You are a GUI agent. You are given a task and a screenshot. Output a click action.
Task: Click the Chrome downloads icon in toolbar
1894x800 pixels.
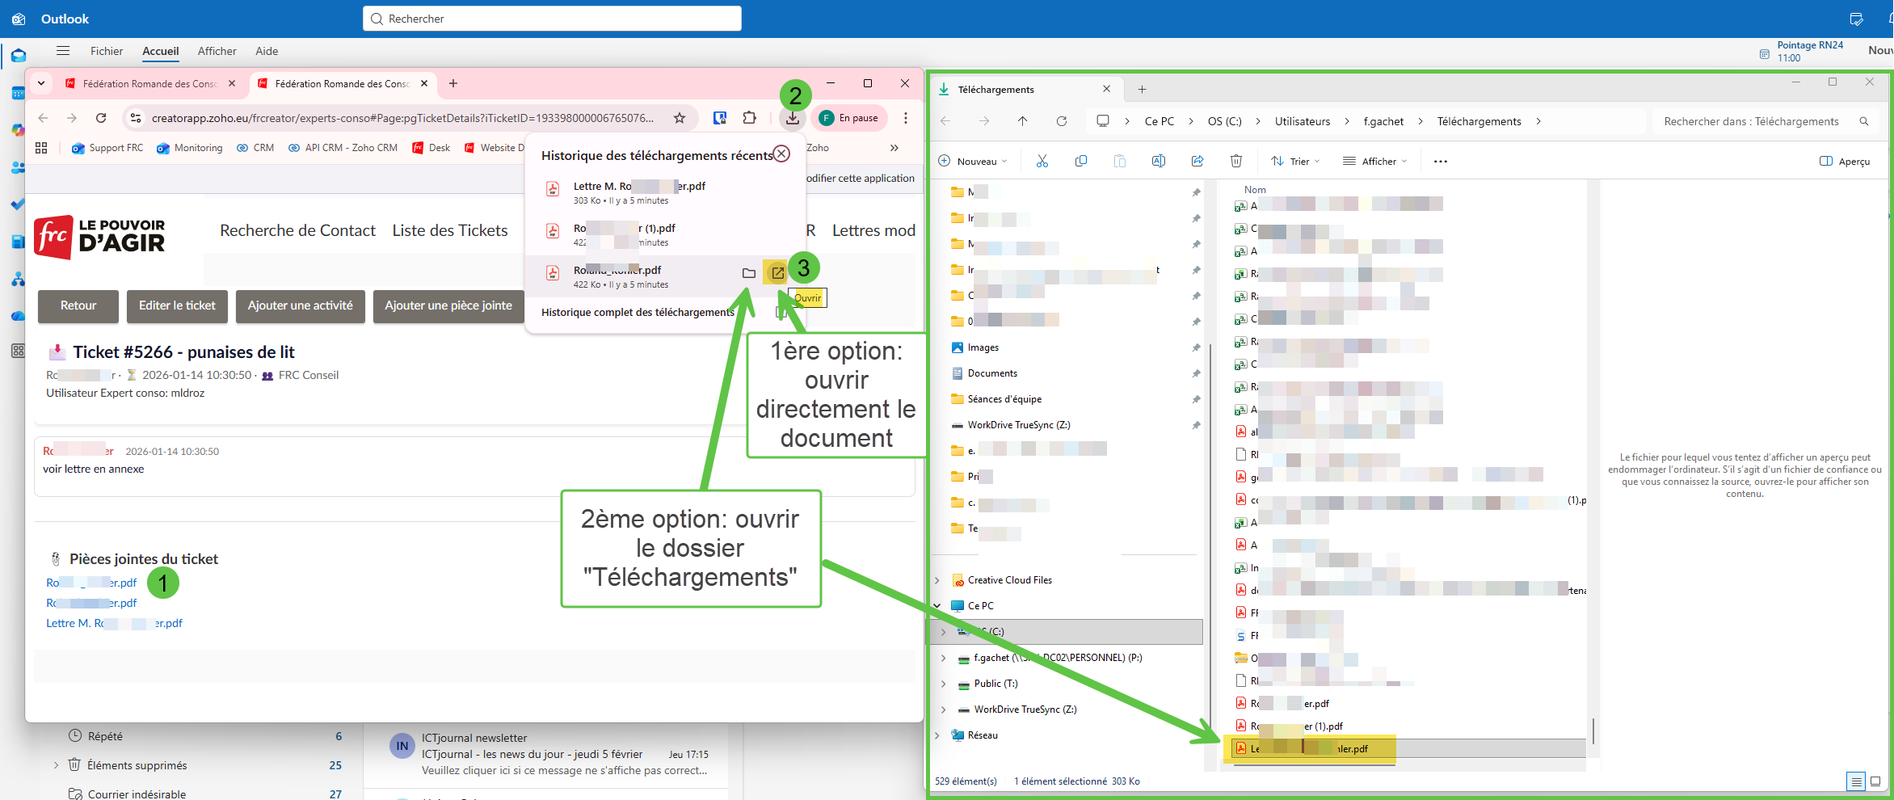pos(793,118)
